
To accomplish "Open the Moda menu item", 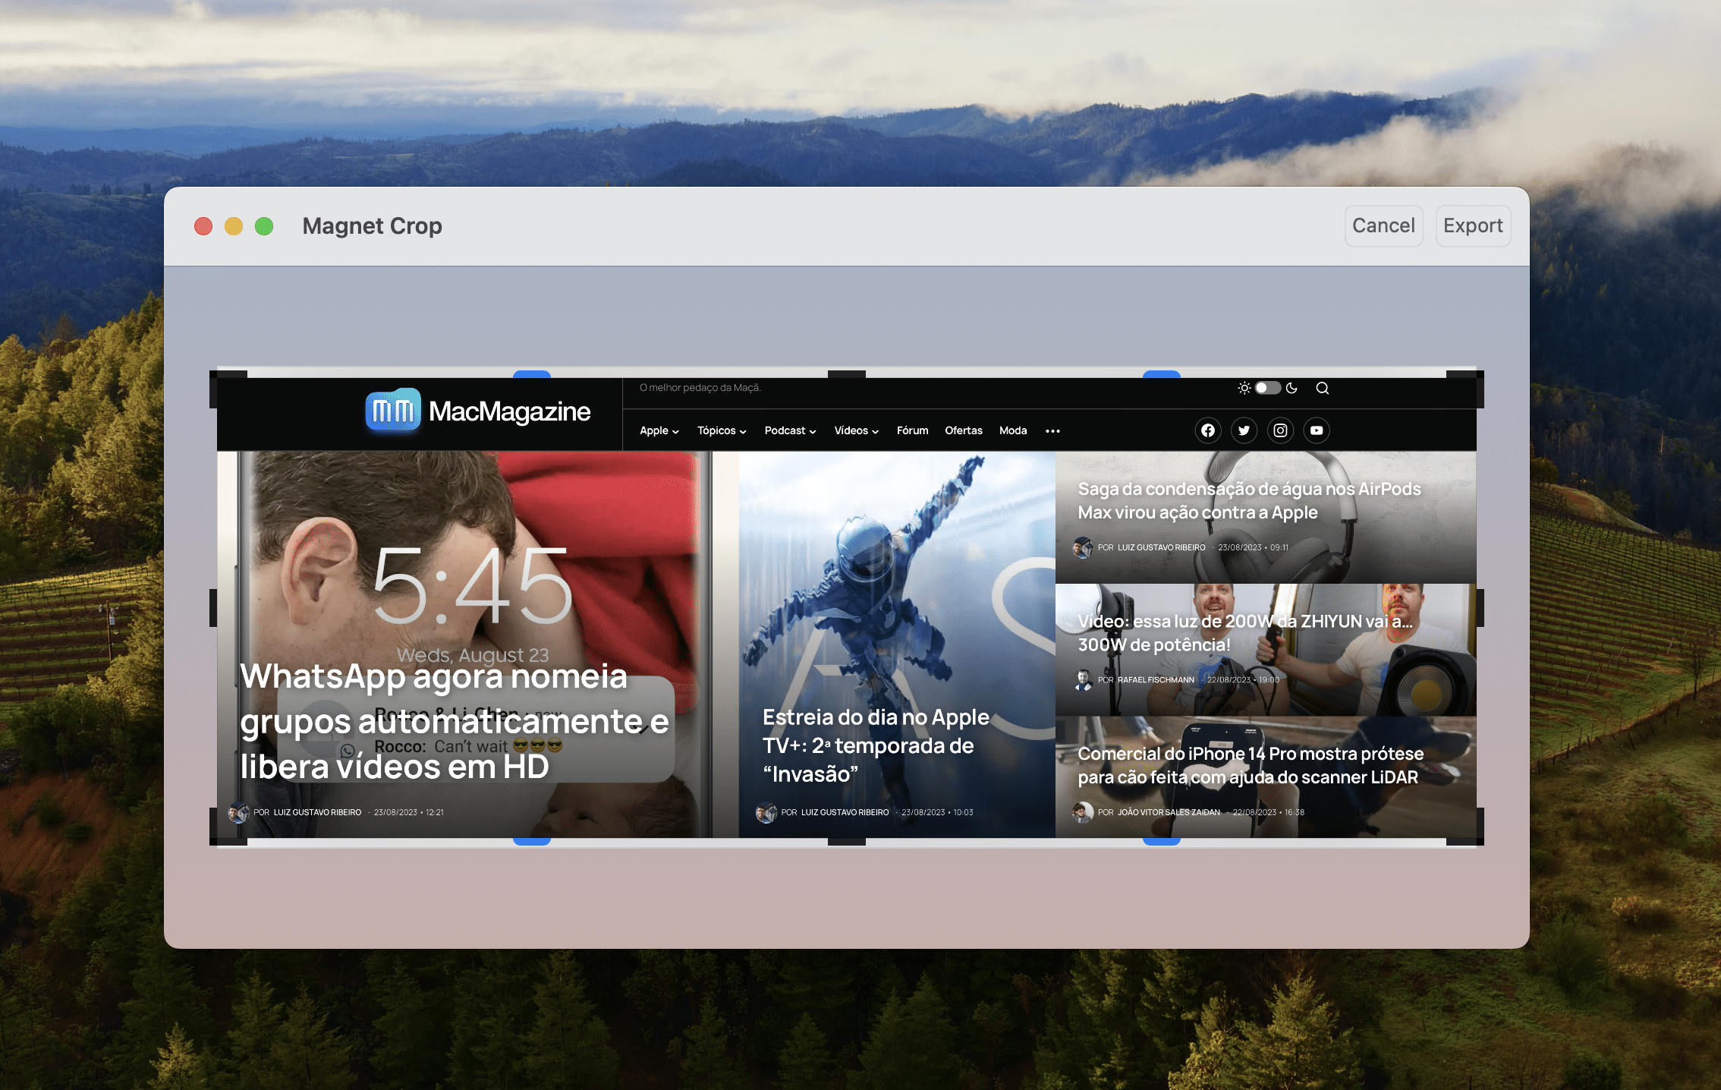I will click(x=1013, y=430).
